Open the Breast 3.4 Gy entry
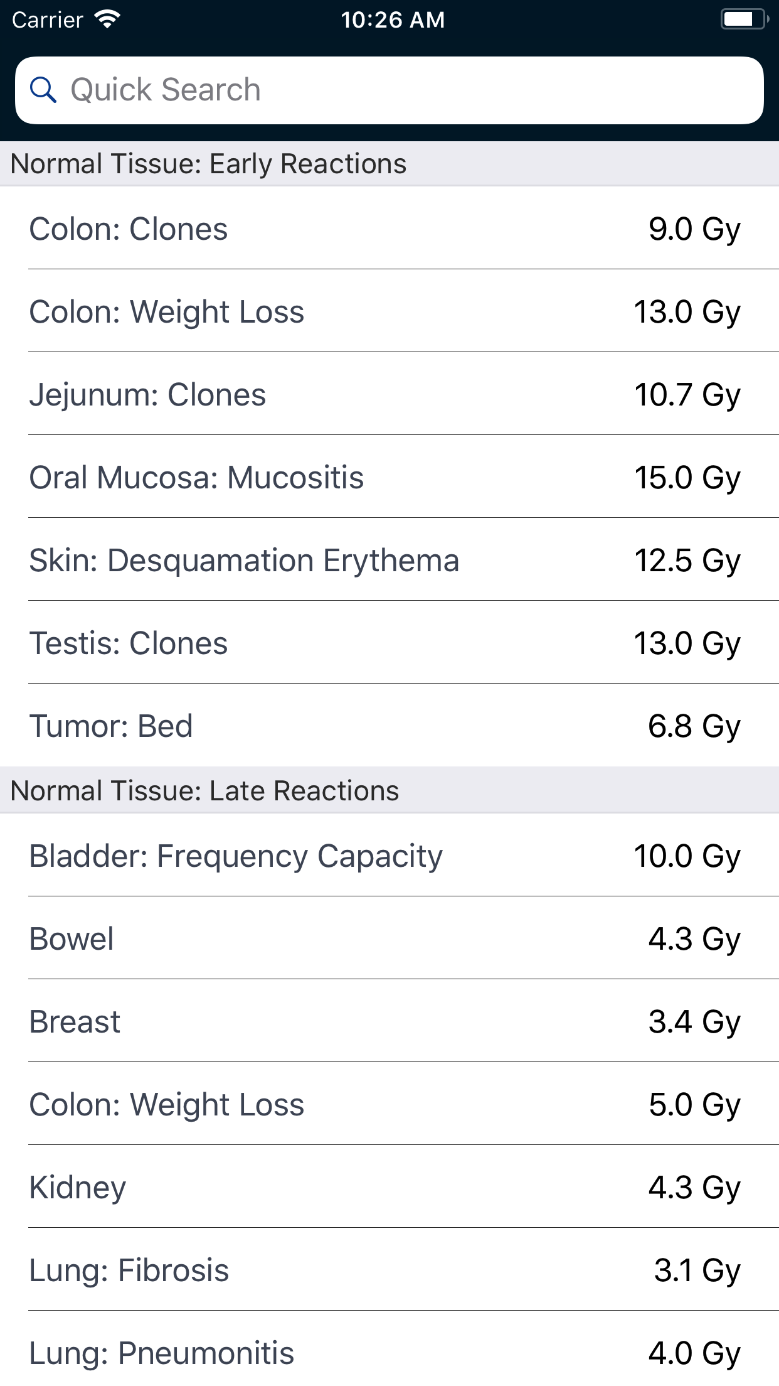 coord(389,1021)
